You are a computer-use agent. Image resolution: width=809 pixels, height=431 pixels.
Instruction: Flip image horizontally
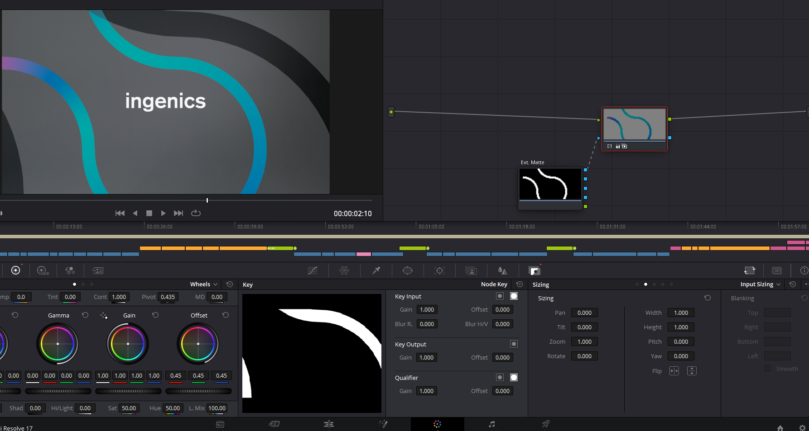click(674, 371)
